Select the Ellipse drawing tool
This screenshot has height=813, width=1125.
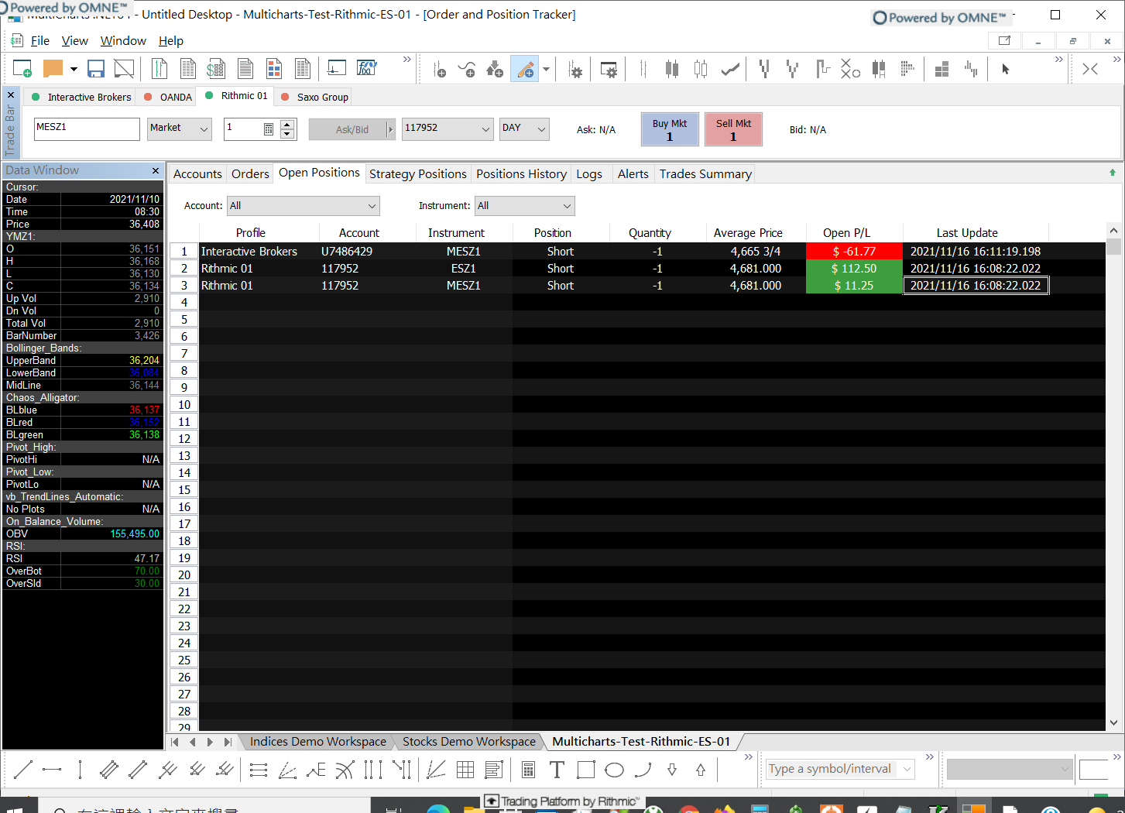coord(614,770)
